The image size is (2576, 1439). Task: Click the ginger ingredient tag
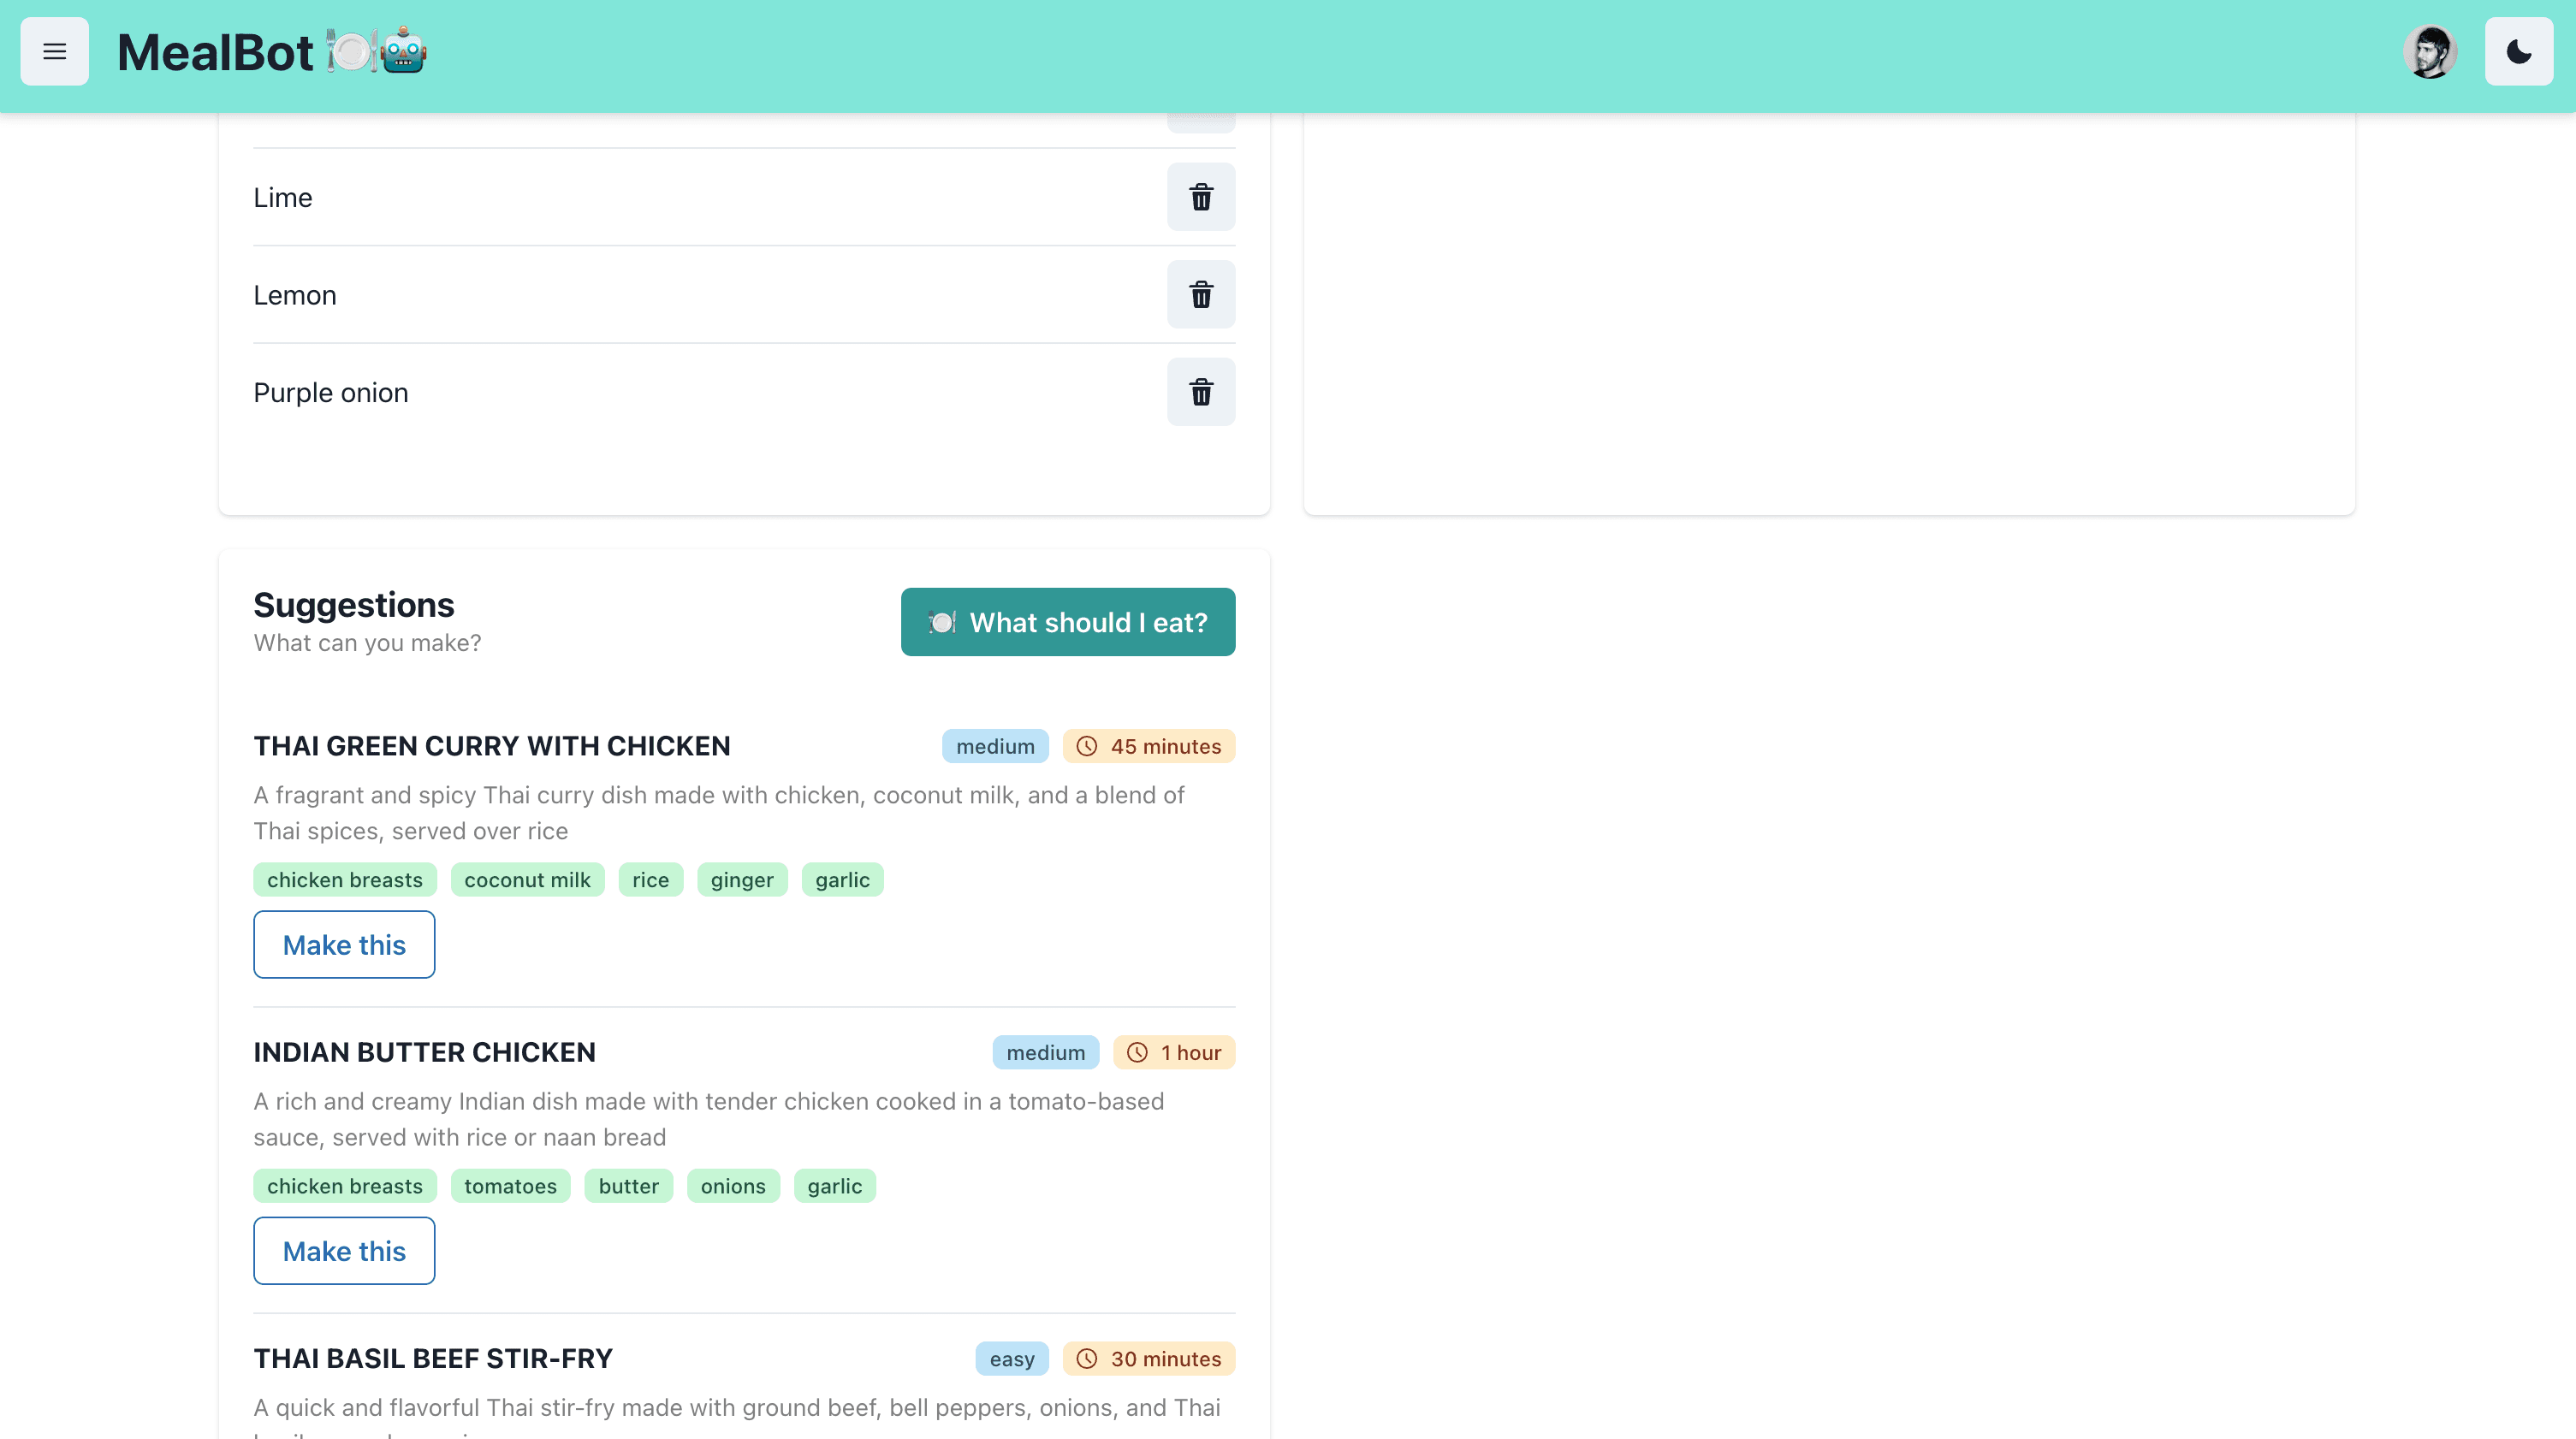[742, 880]
